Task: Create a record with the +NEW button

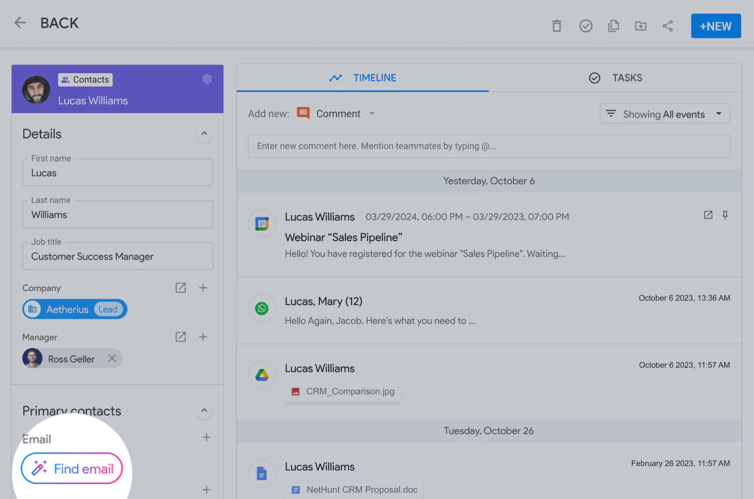Action: [x=716, y=26]
